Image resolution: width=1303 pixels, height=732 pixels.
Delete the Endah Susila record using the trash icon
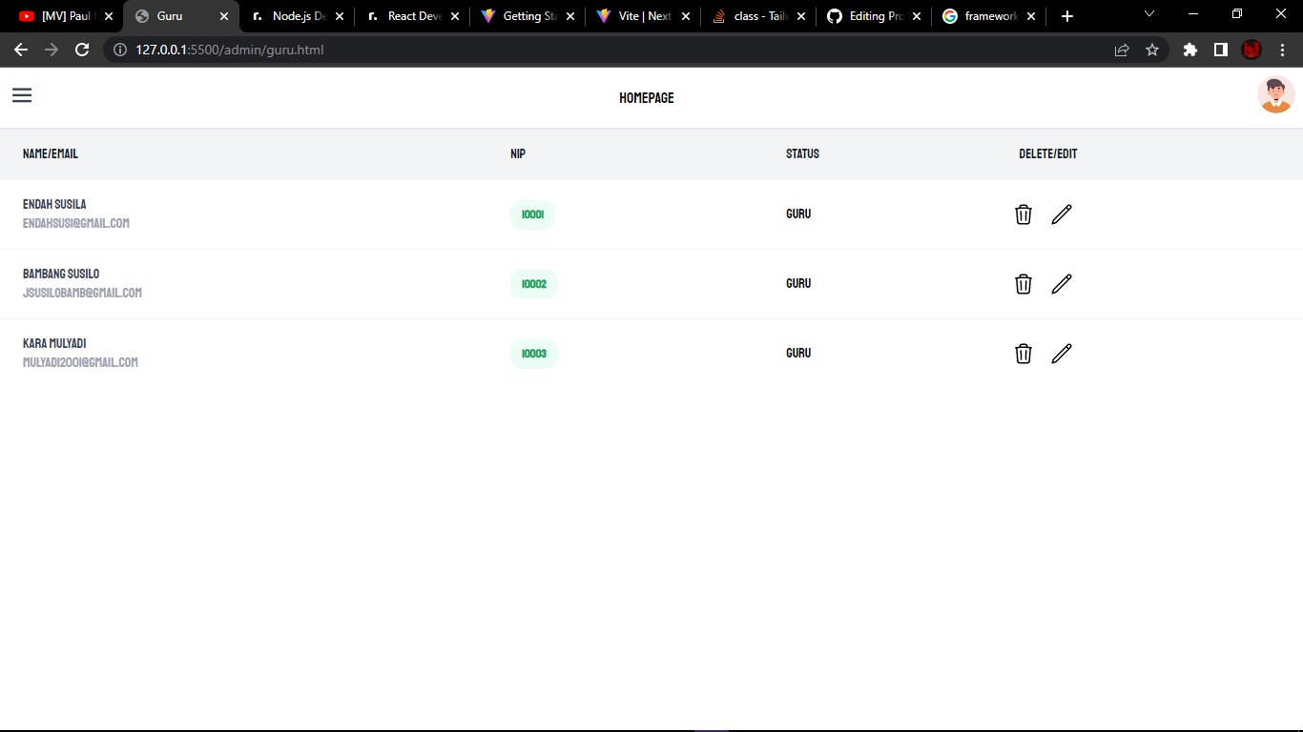1023,213
